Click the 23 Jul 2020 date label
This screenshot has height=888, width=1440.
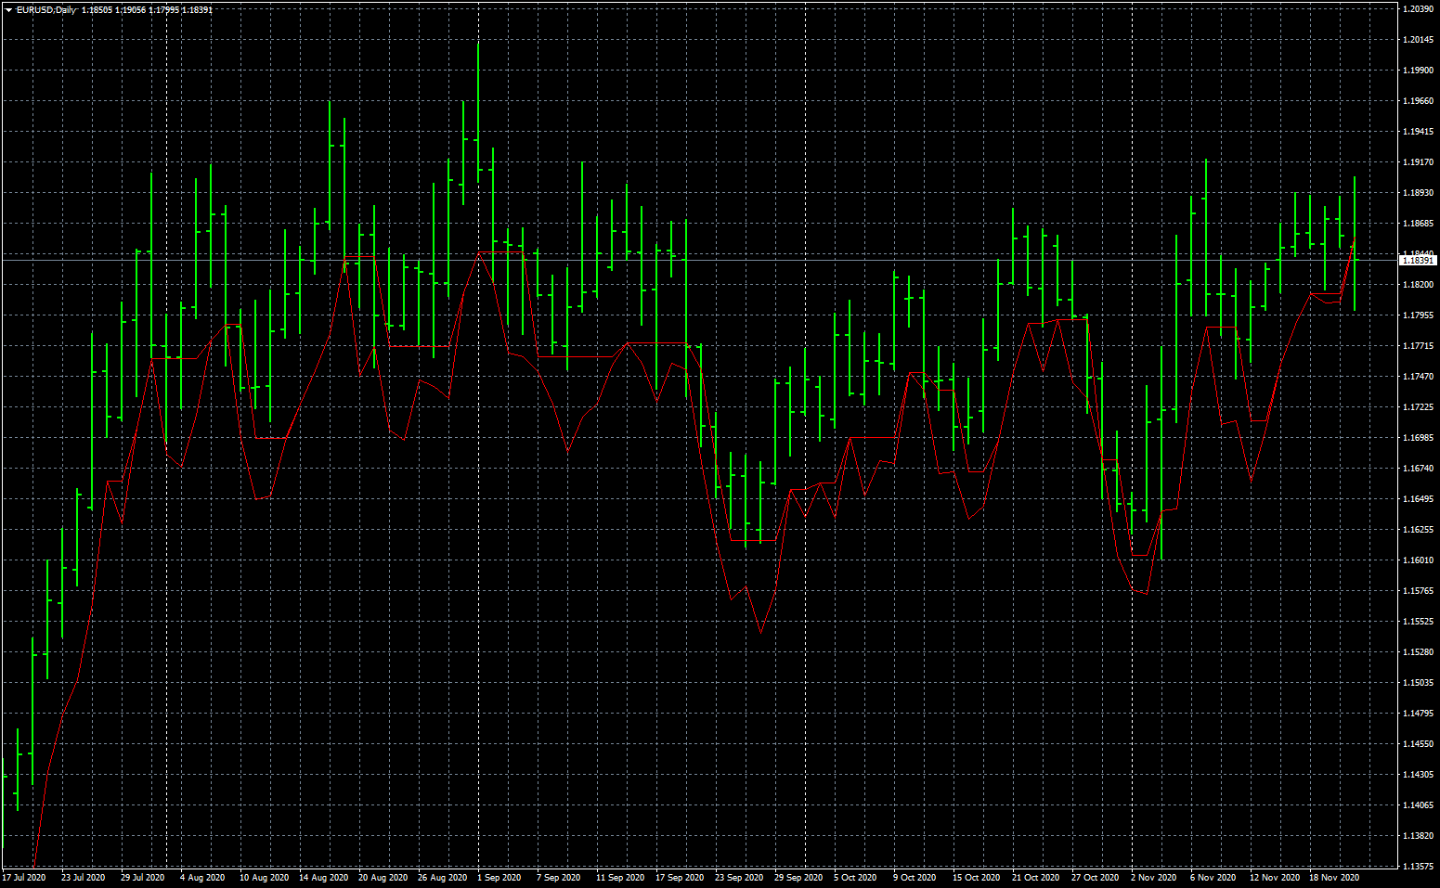click(84, 878)
